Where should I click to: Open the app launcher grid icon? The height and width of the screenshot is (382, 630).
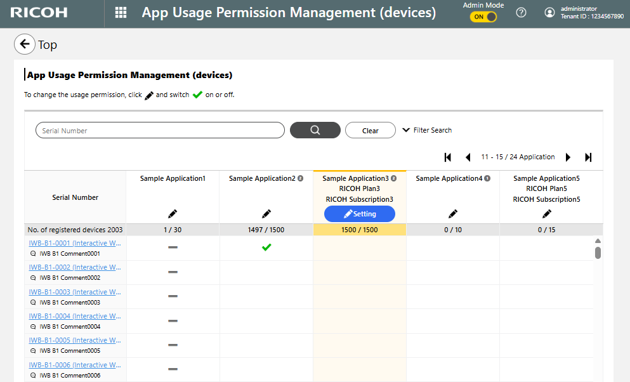point(121,13)
